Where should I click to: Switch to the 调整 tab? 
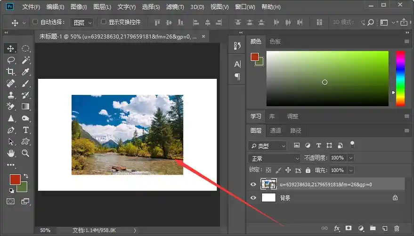coord(292,116)
